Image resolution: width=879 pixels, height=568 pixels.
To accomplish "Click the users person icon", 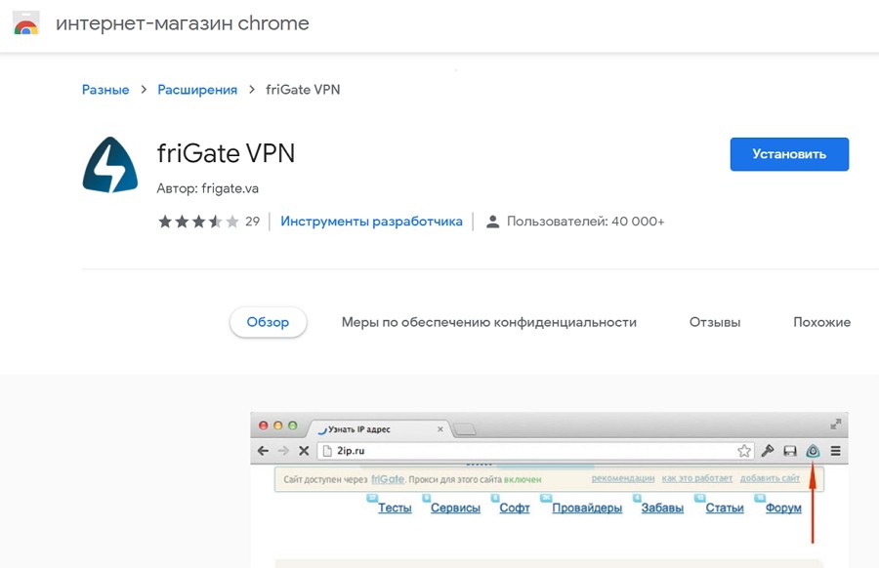I will [x=493, y=222].
